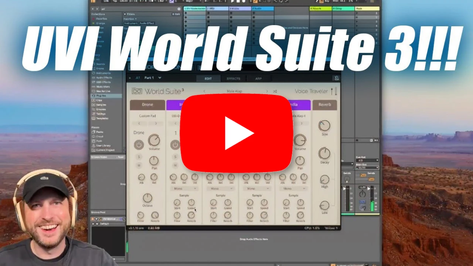Clear the Ableton browser search field

tap(179, 8)
